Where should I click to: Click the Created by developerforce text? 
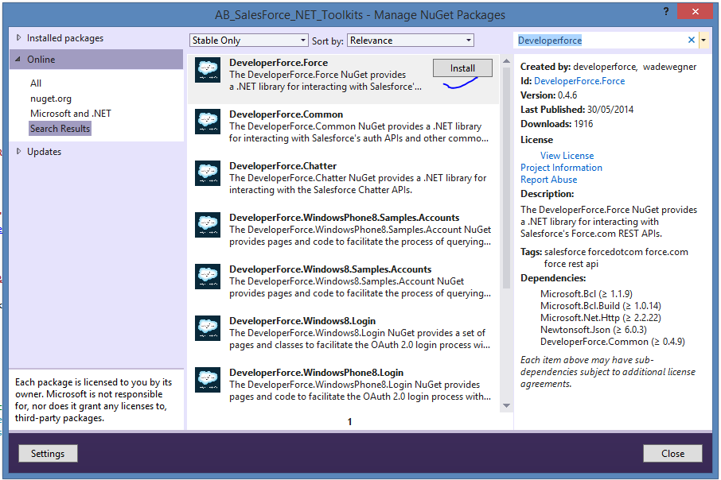[608, 67]
